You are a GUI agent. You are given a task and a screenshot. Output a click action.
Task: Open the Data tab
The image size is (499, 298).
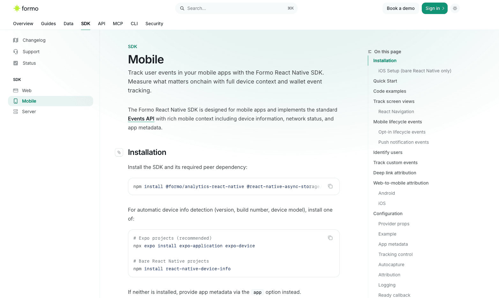click(69, 24)
